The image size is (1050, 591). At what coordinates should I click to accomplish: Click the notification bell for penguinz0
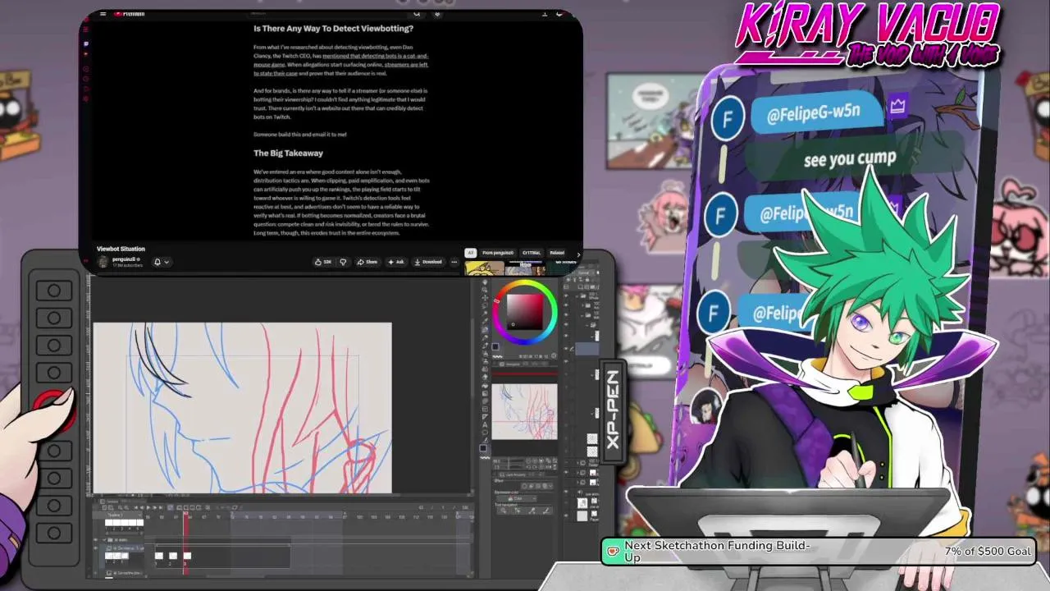pyautogui.click(x=157, y=262)
